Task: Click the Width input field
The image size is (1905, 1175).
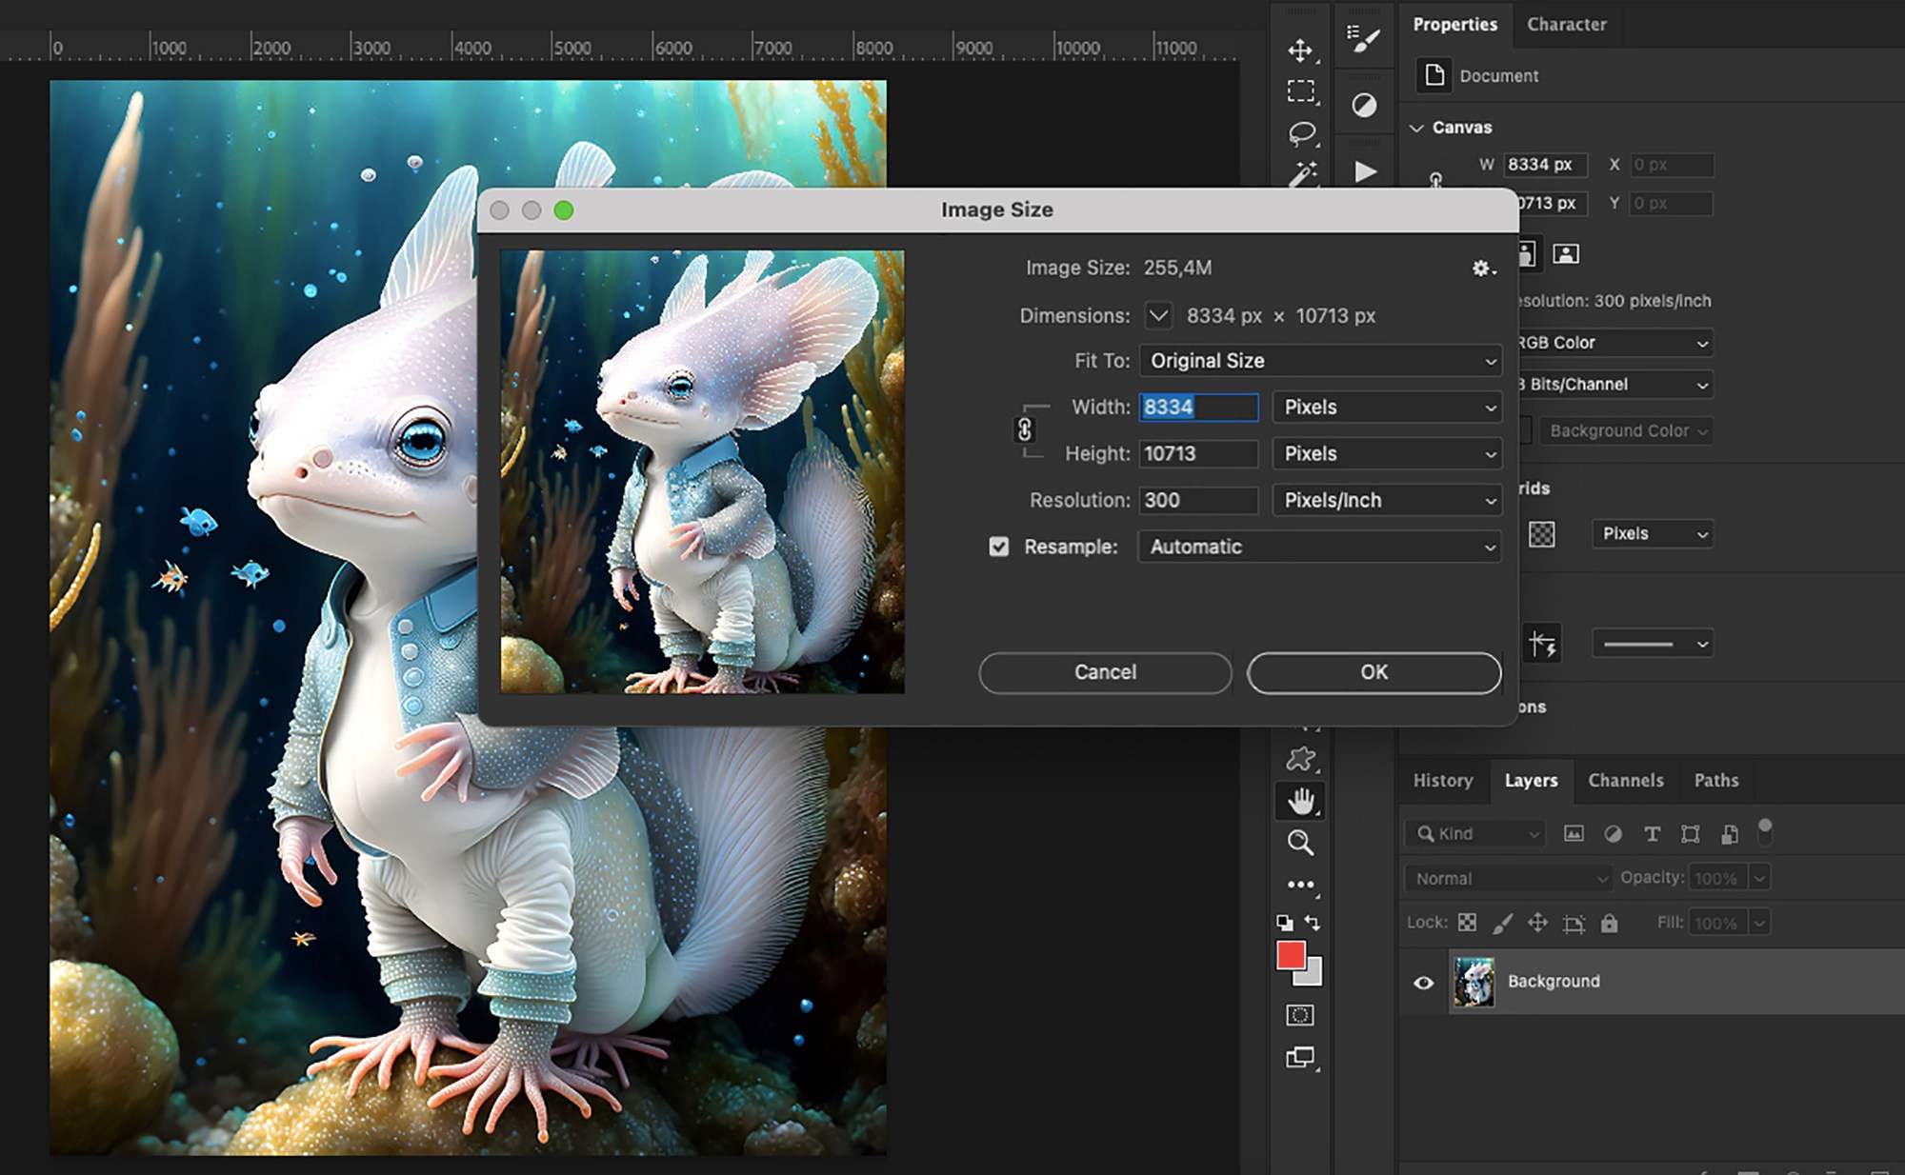Action: pyautogui.click(x=1197, y=407)
